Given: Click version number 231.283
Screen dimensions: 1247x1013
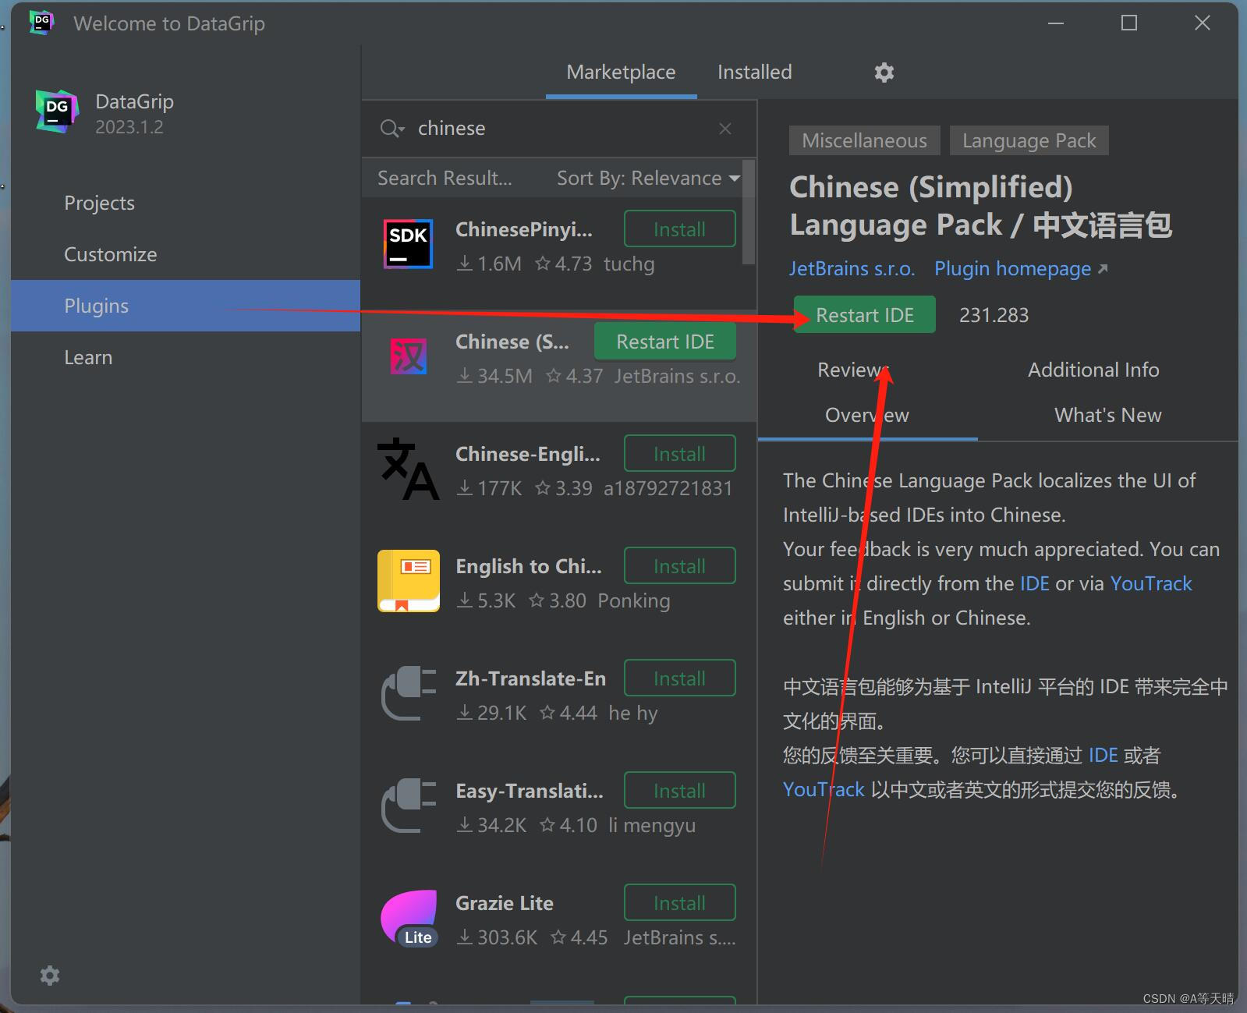Looking at the screenshot, I should coord(994,315).
